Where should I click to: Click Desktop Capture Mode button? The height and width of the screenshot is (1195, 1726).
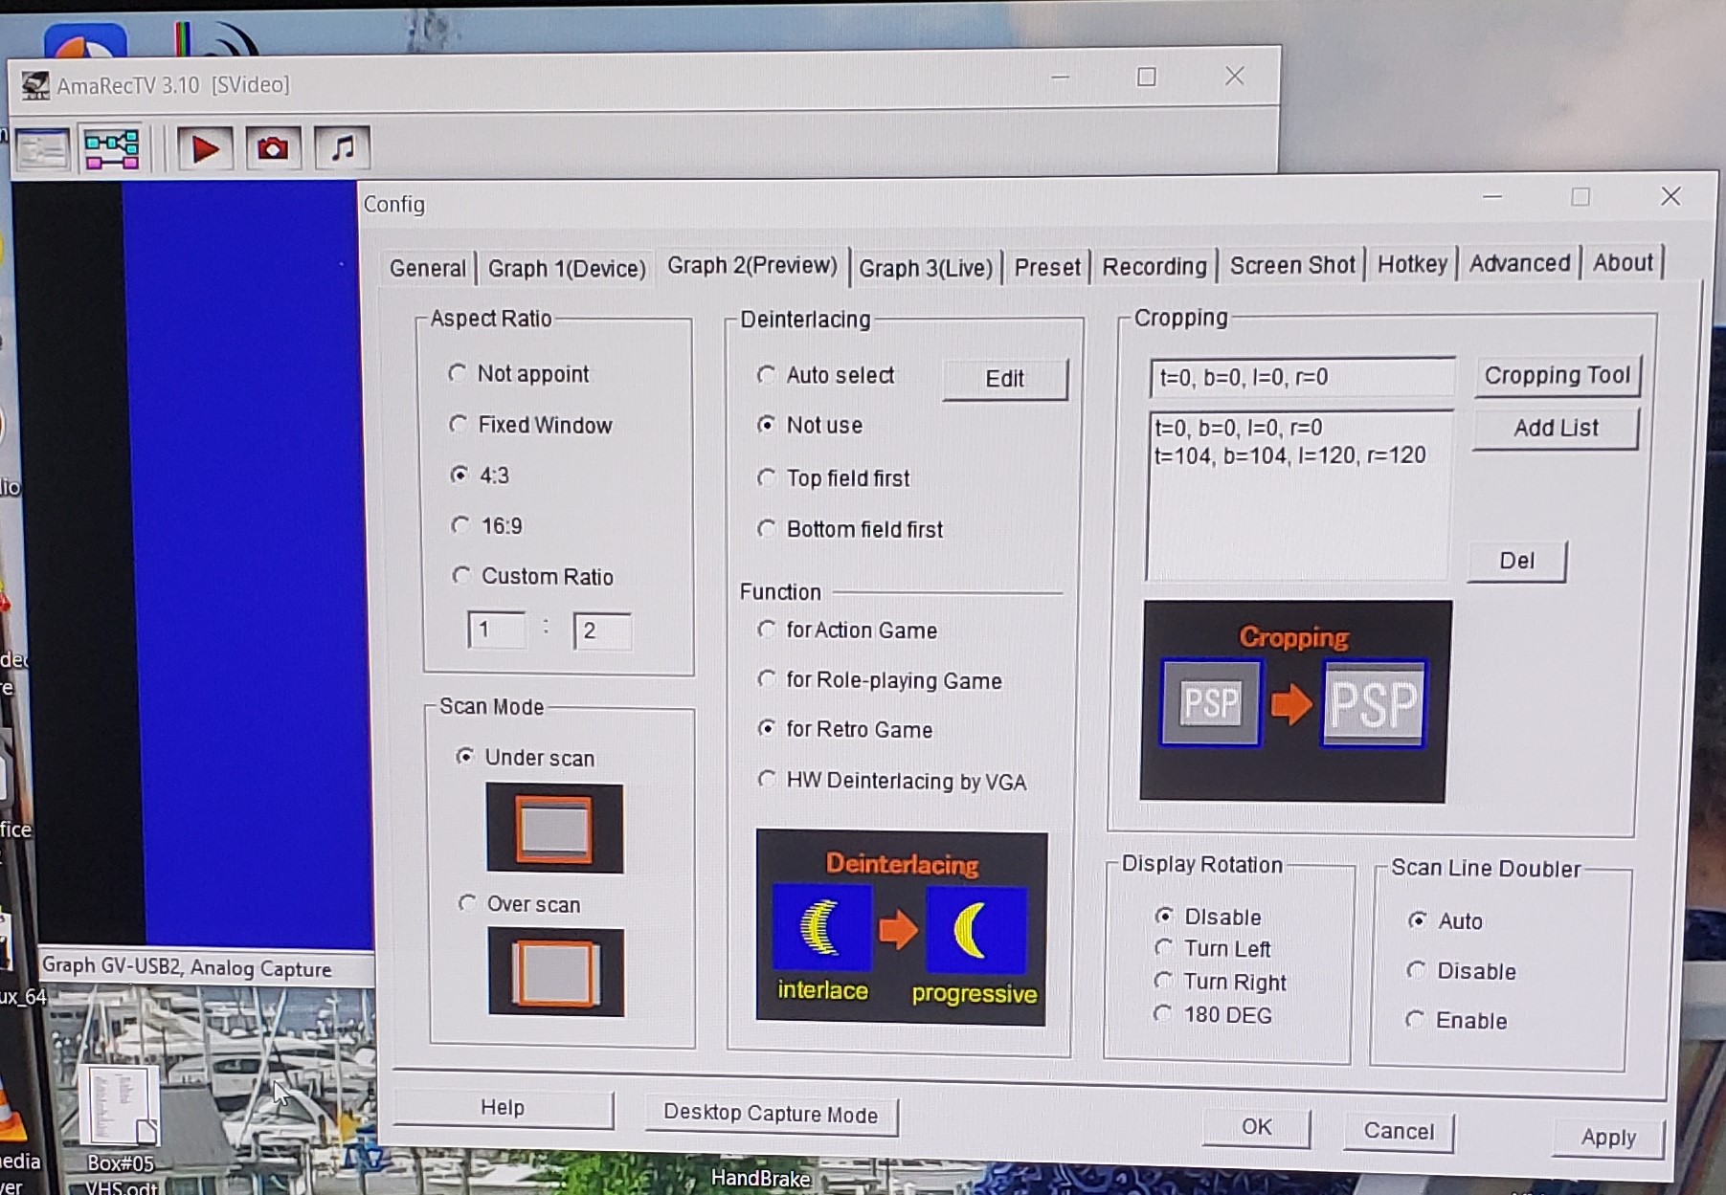point(771,1115)
